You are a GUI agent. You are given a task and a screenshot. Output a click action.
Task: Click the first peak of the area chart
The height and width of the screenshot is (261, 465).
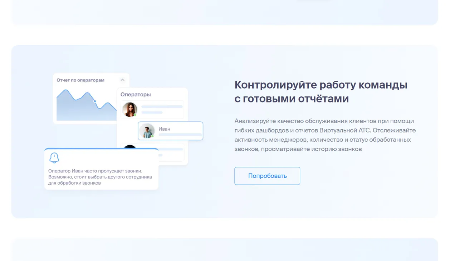[65, 91]
